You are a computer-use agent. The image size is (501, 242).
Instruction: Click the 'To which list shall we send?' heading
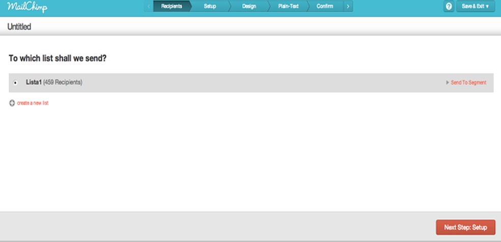[x=58, y=58]
